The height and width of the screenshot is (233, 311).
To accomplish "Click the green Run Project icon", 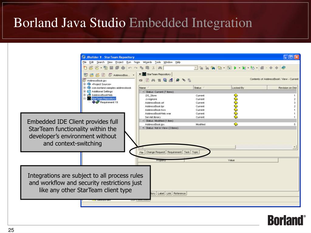I will pyautogui.click(x=235, y=68).
